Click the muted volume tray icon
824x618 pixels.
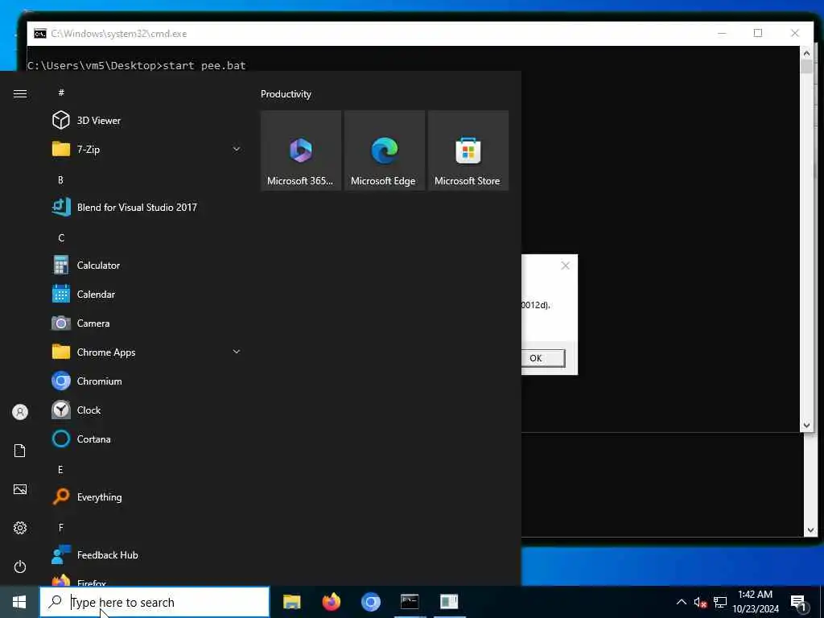700,602
